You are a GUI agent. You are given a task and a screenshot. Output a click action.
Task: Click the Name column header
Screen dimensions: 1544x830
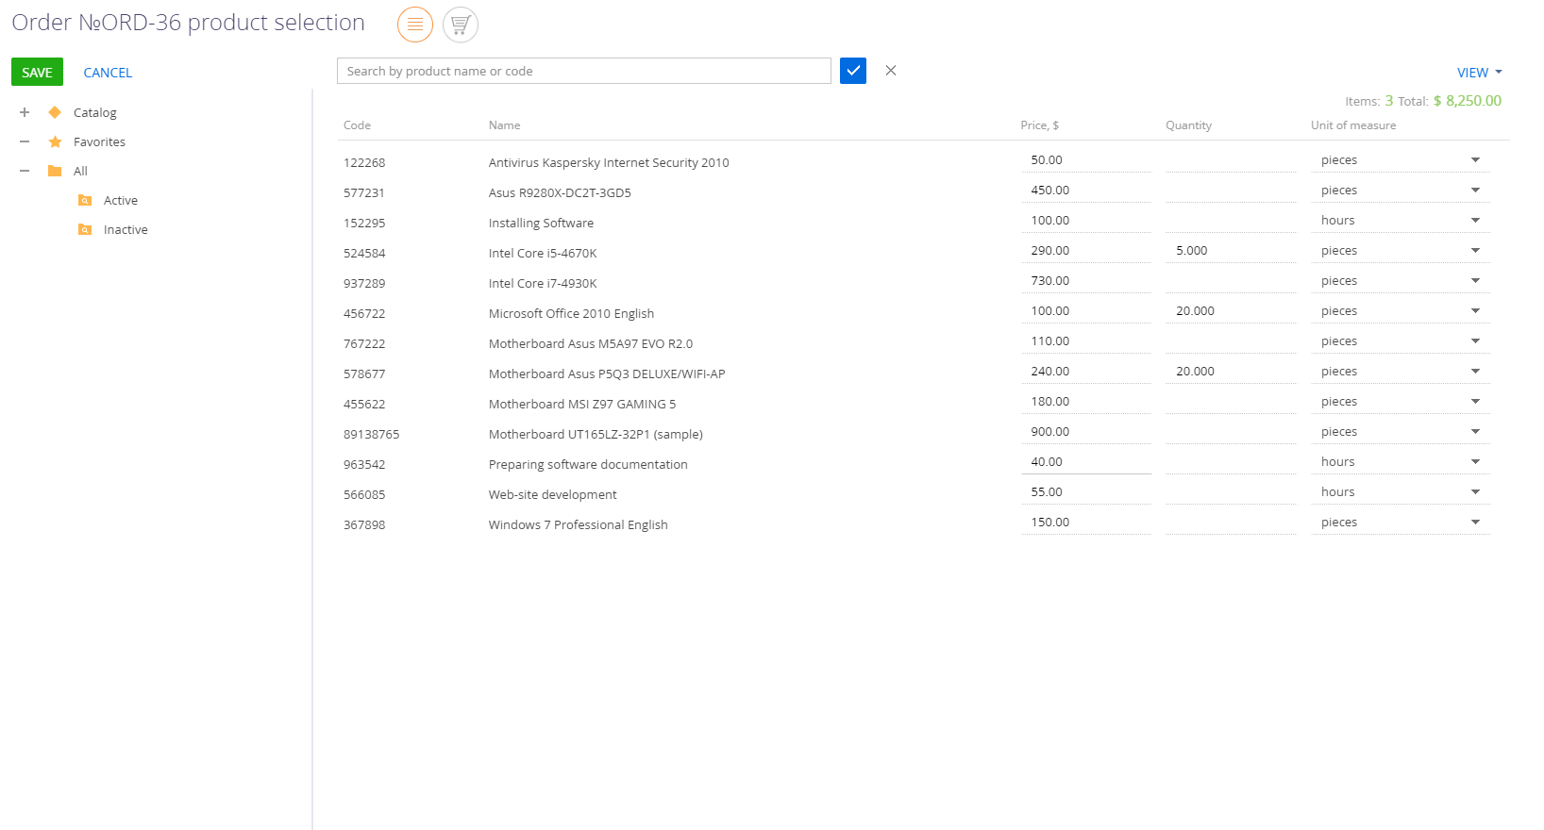click(x=505, y=125)
